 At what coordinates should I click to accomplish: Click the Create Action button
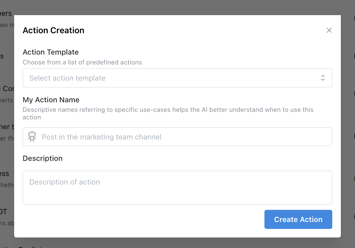[298, 219]
